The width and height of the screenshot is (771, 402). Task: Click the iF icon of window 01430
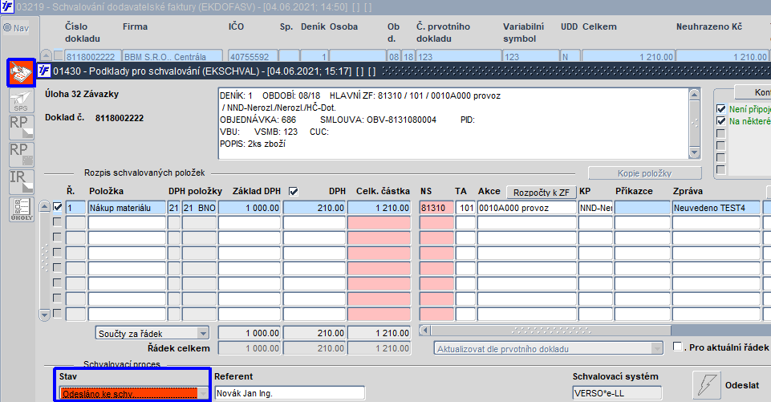click(x=44, y=71)
